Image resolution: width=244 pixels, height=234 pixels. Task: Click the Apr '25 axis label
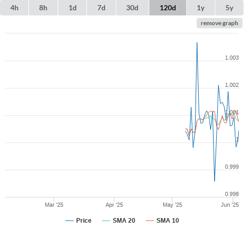(x=114, y=205)
